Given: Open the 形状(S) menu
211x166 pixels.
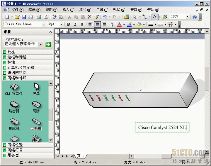Looking at the screenshot, I should [x=119, y=10].
